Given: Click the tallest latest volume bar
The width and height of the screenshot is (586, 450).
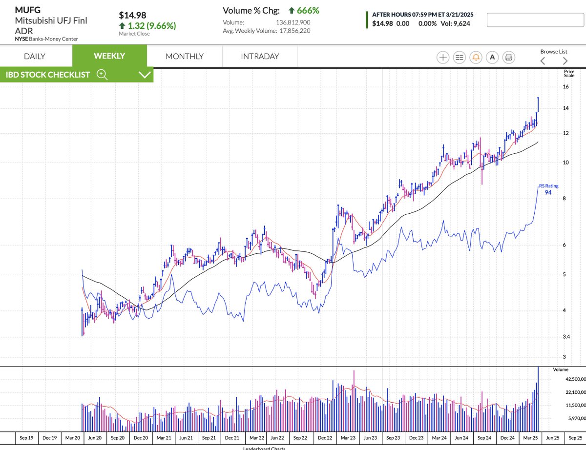Looking at the screenshot, I should click(538, 398).
